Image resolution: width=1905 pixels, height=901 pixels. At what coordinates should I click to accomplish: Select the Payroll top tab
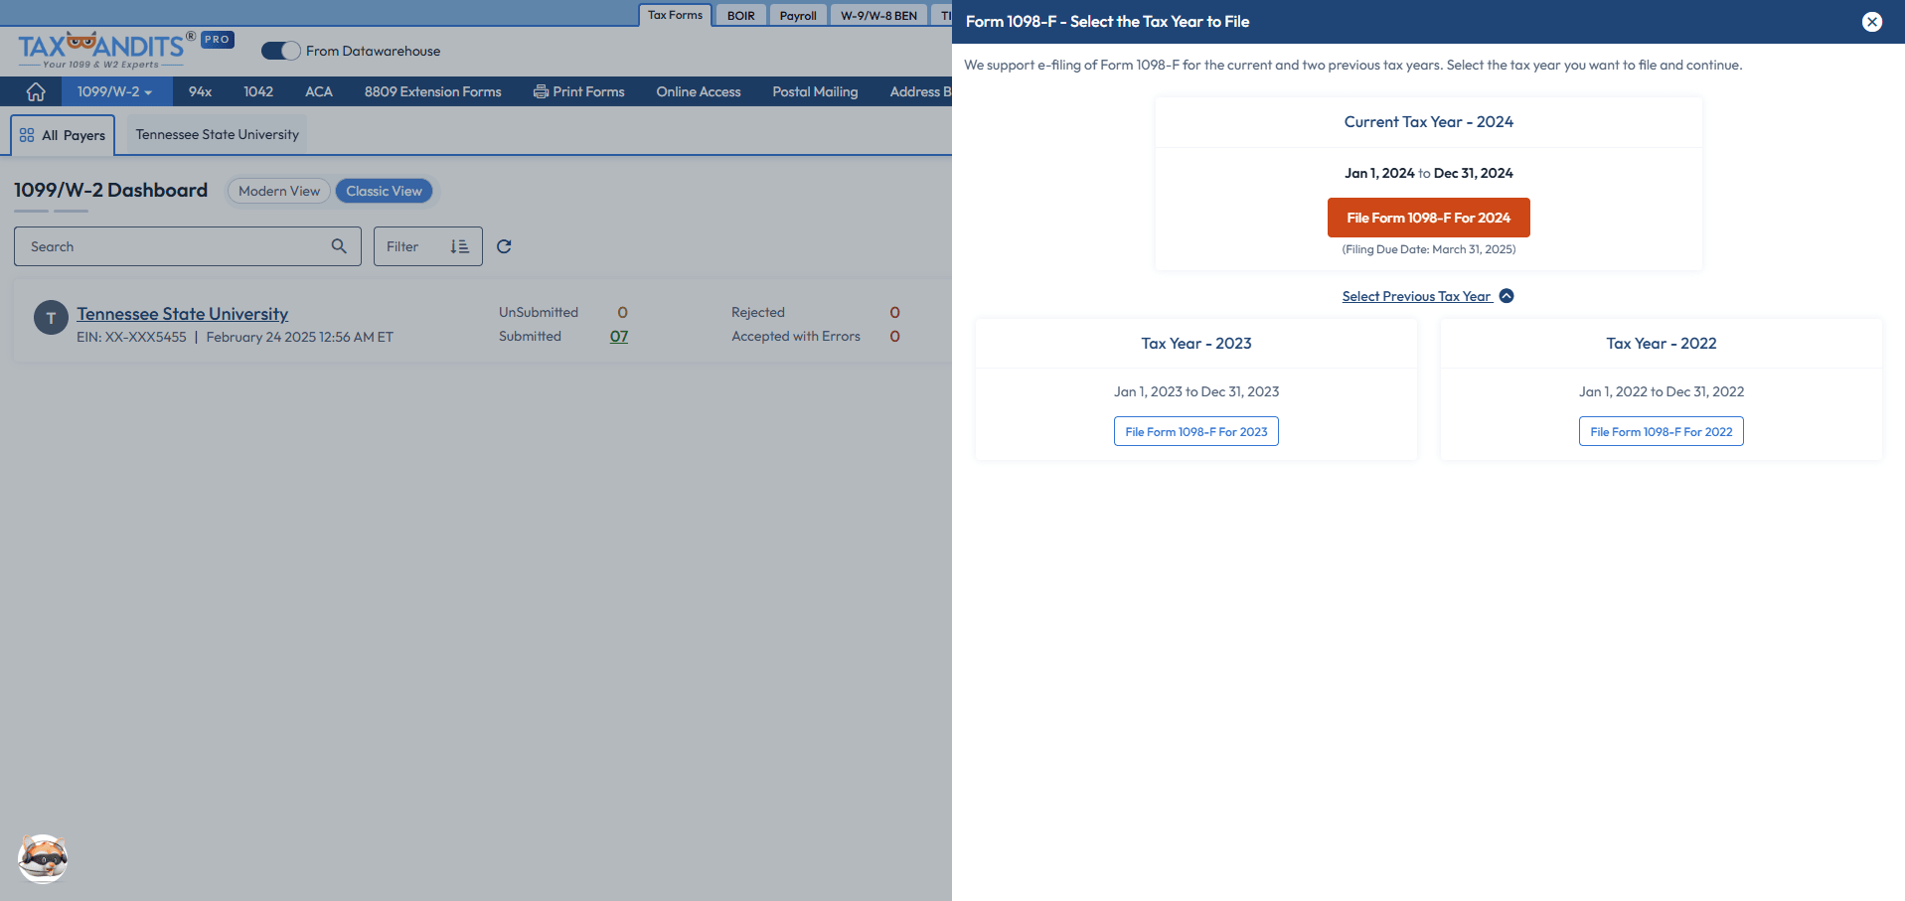pos(798,15)
